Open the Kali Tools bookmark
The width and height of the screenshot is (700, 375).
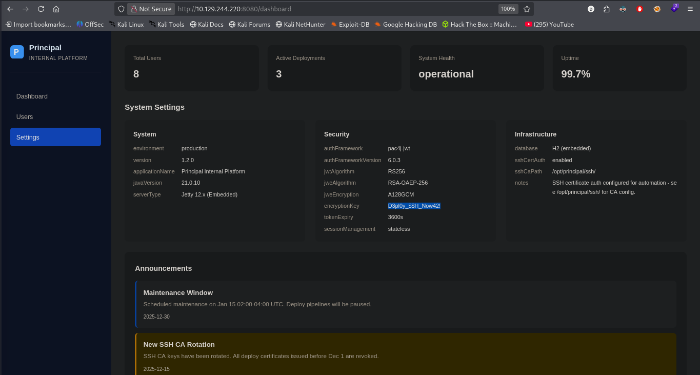tap(167, 24)
